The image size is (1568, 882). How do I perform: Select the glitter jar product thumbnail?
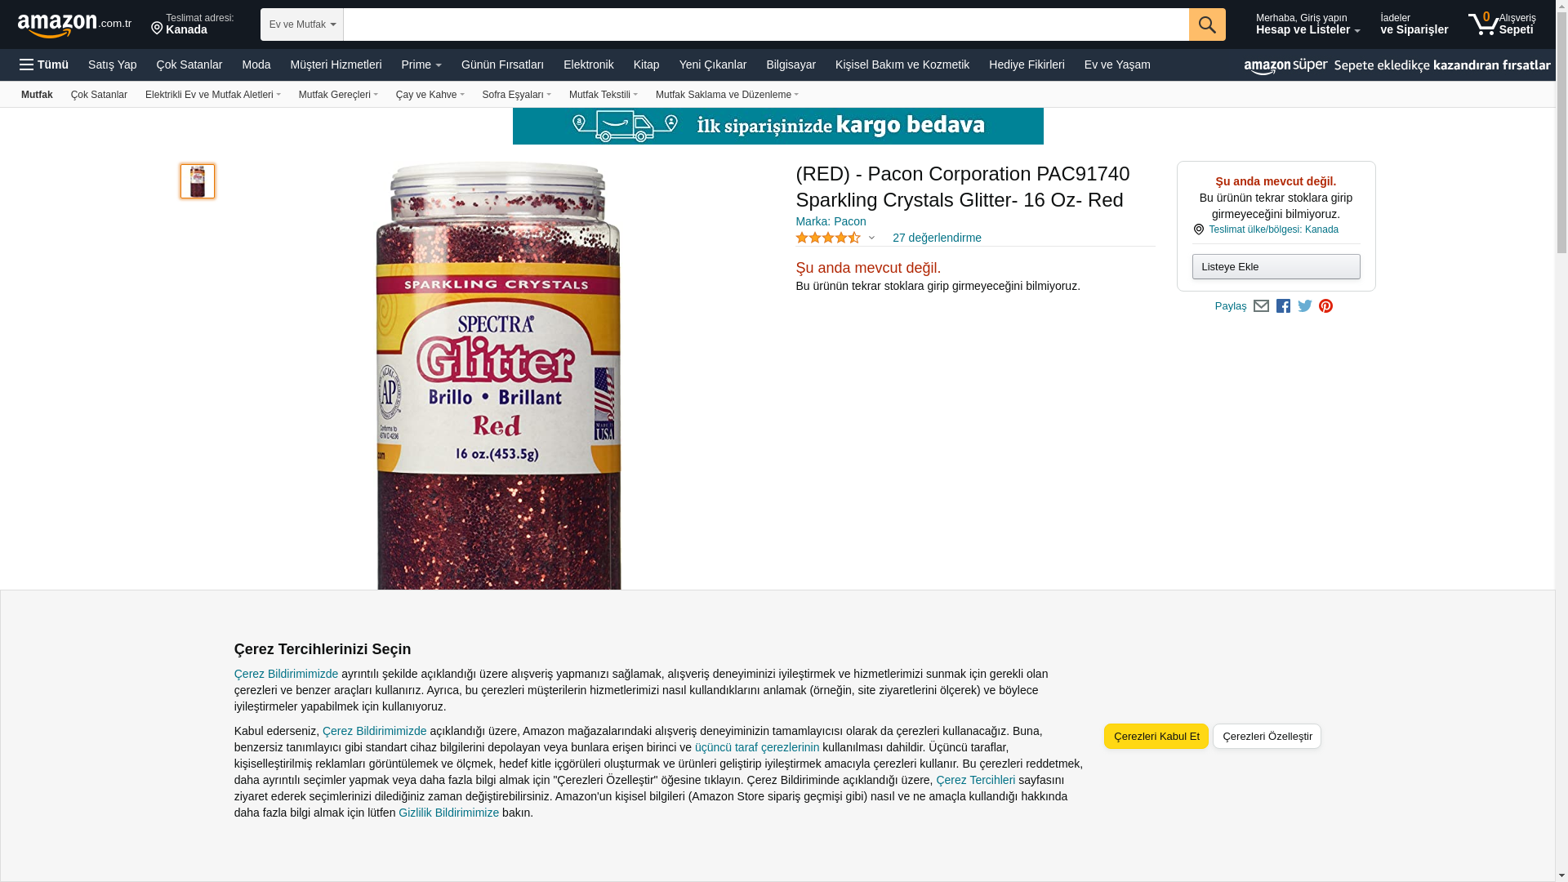tap(198, 181)
